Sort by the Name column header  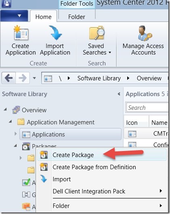(159, 122)
